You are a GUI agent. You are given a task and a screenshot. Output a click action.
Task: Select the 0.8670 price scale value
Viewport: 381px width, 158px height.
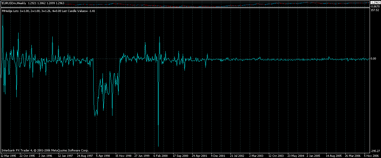click(x=375, y=6)
